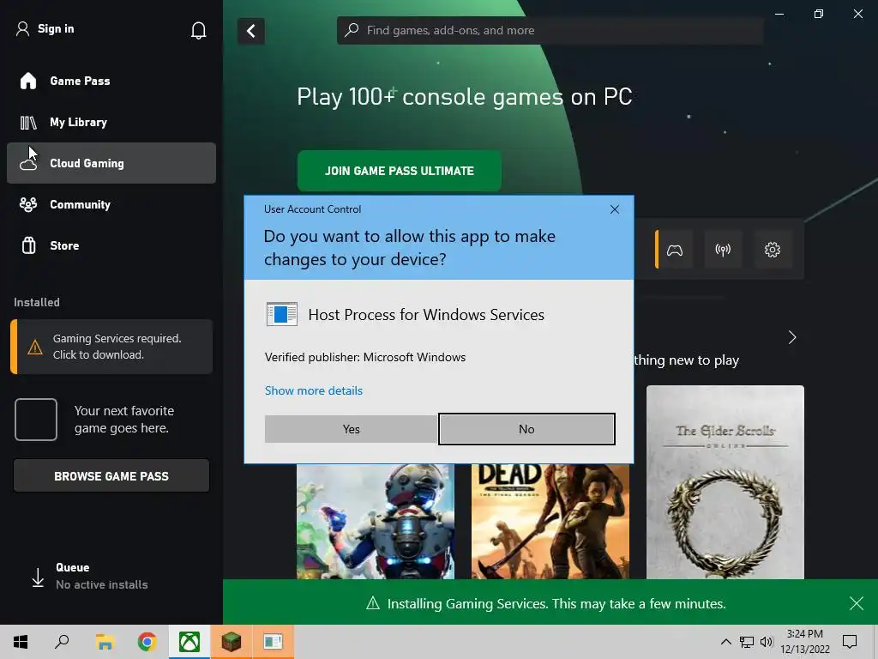Open The Walking Dead game tile
Viewport: 878px width, 659px height.
pyautogui.click(x=550, y=522)
